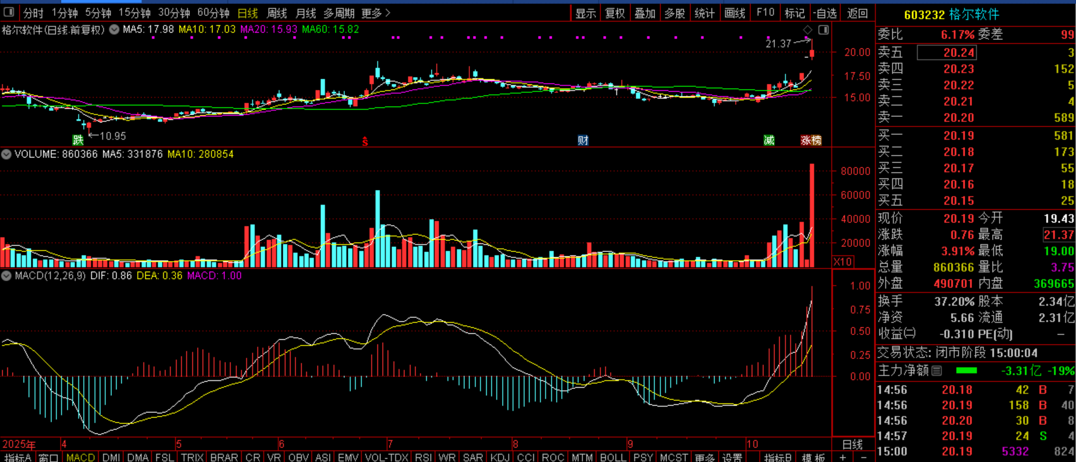Click the diamond marker icon above the chart
Image resolution: width=1076 pixels, height=462 pixels.
(808, 30)
